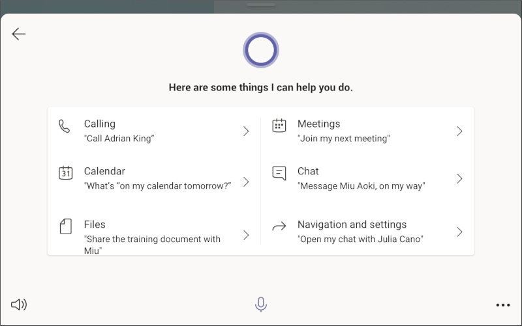Open the Calling heading

[x=100, y=124]
